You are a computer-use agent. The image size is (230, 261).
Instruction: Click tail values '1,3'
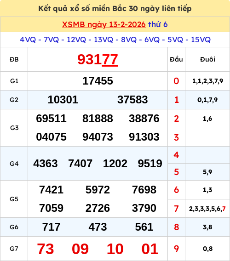coord(207,190)
